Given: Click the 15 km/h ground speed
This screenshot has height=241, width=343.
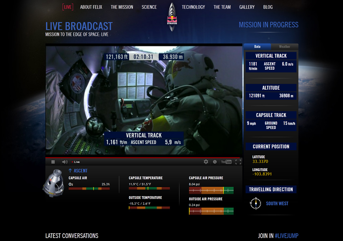Looking at the screenshot, I should [x=289, y=123].
